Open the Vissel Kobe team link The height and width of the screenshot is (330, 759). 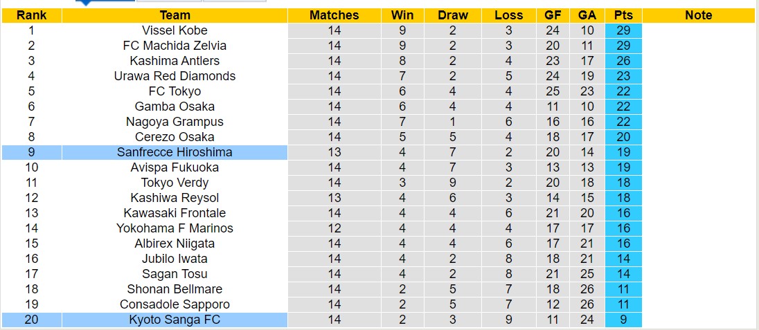point(175,30)
